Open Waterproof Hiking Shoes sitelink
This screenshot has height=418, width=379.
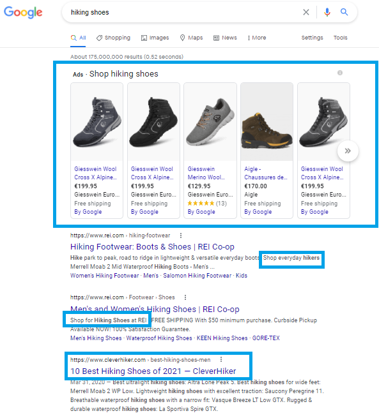click(x=159, y=338)
